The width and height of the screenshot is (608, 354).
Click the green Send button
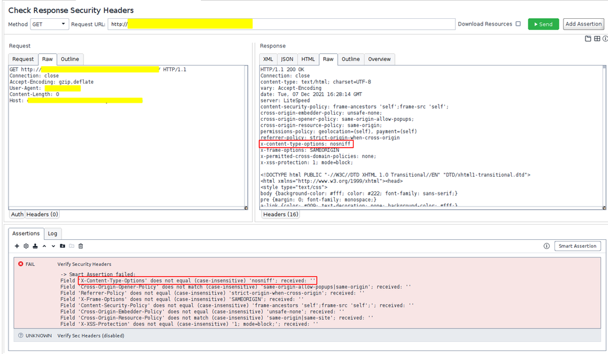543,24
